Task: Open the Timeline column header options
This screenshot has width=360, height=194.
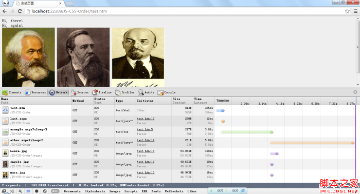Action: (223, 101)
